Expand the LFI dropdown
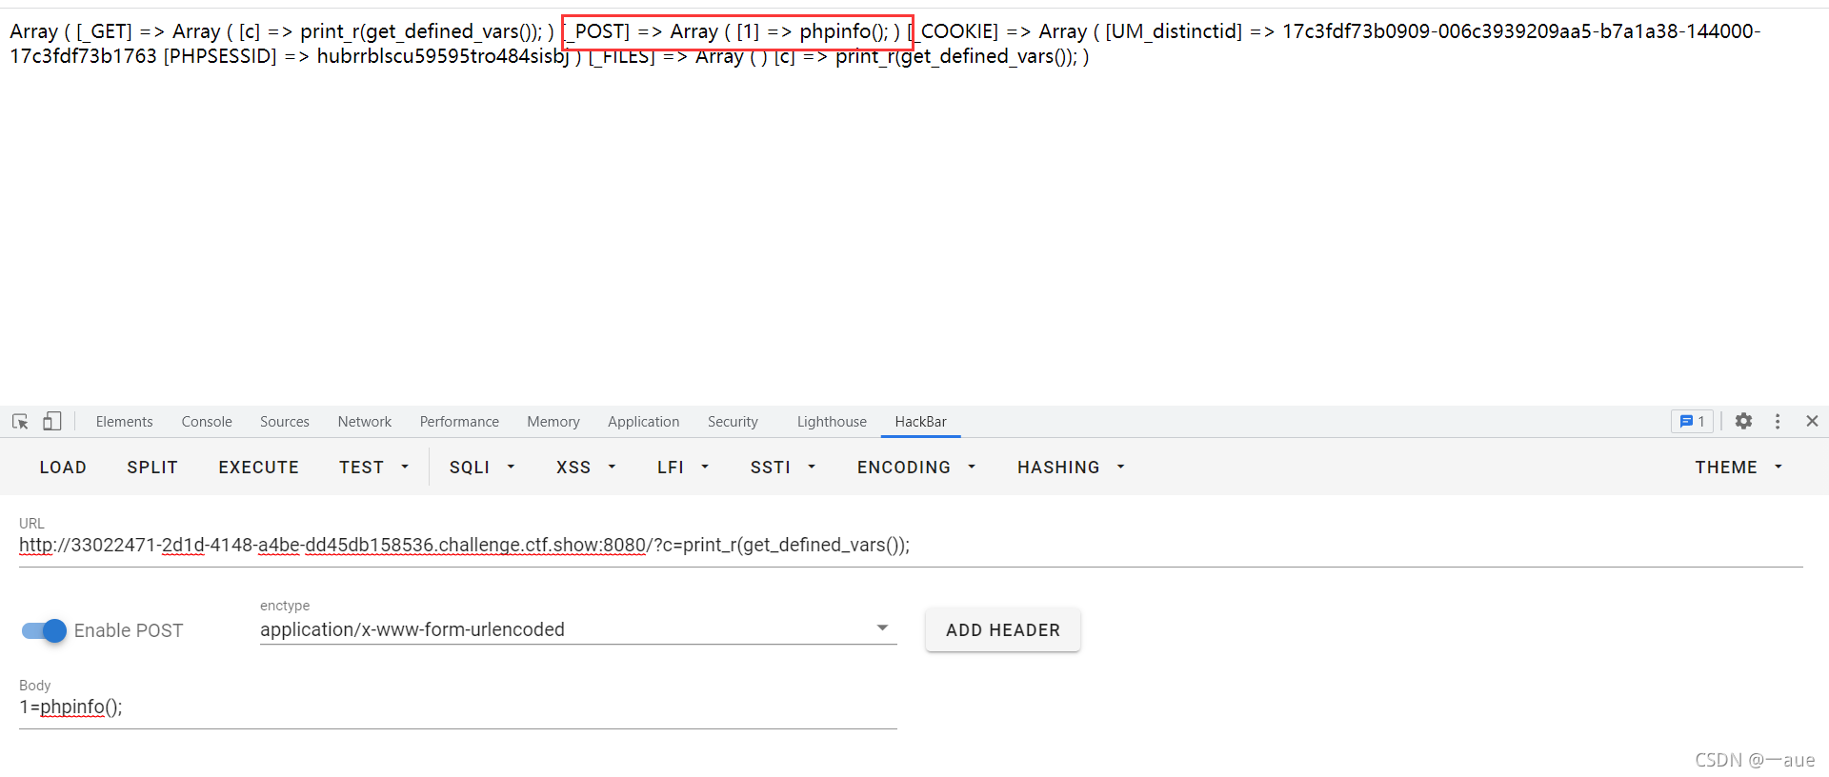The height and width of the screenshot is (777, 1829). pos(683,467)
